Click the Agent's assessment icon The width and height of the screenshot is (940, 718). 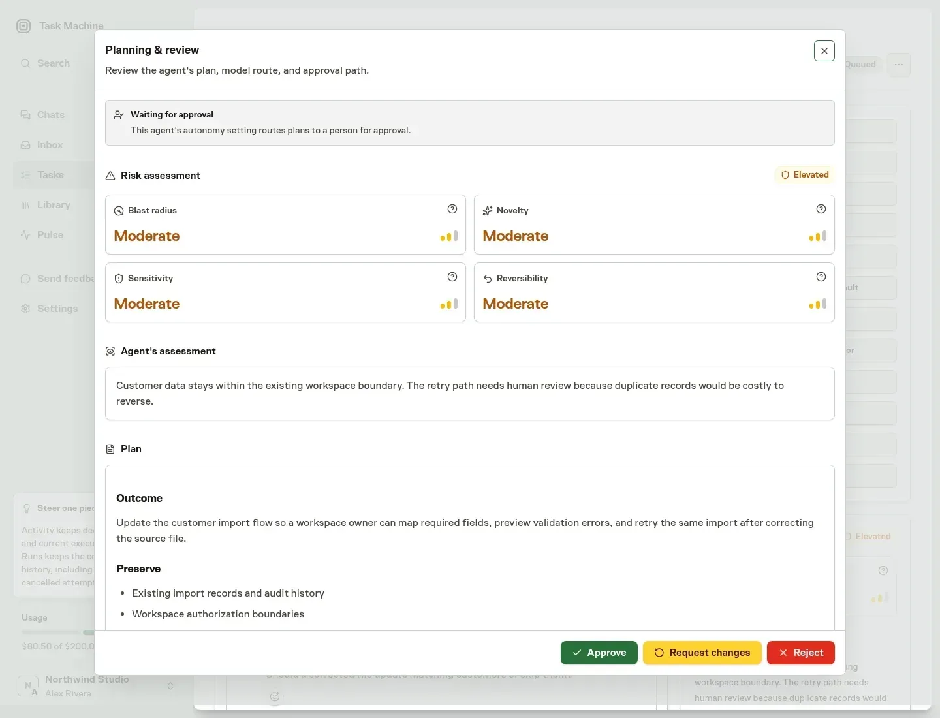pos(110,351)
